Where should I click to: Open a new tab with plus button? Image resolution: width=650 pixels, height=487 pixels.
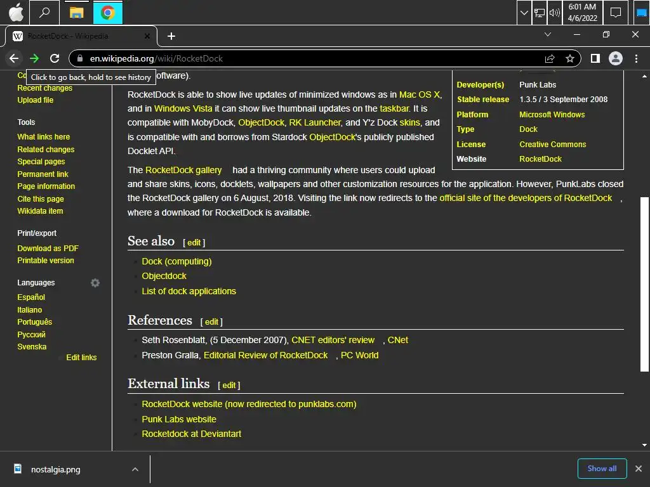tap(171, 36)
